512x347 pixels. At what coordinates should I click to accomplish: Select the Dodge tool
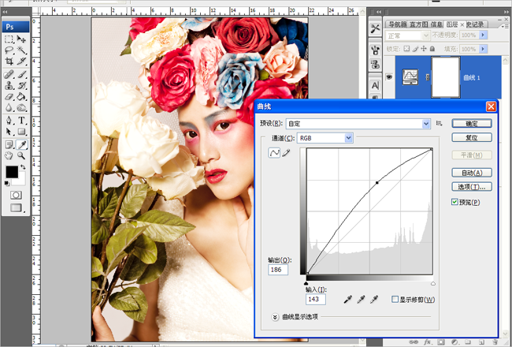pos(21,107)
